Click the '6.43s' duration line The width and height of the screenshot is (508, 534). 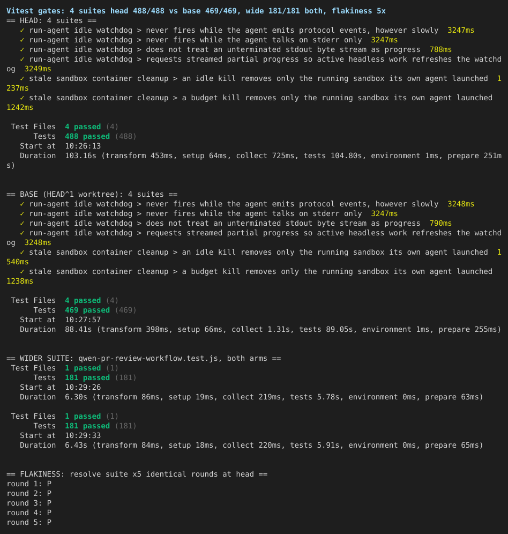pyautogui.click(x=251, y=446)
